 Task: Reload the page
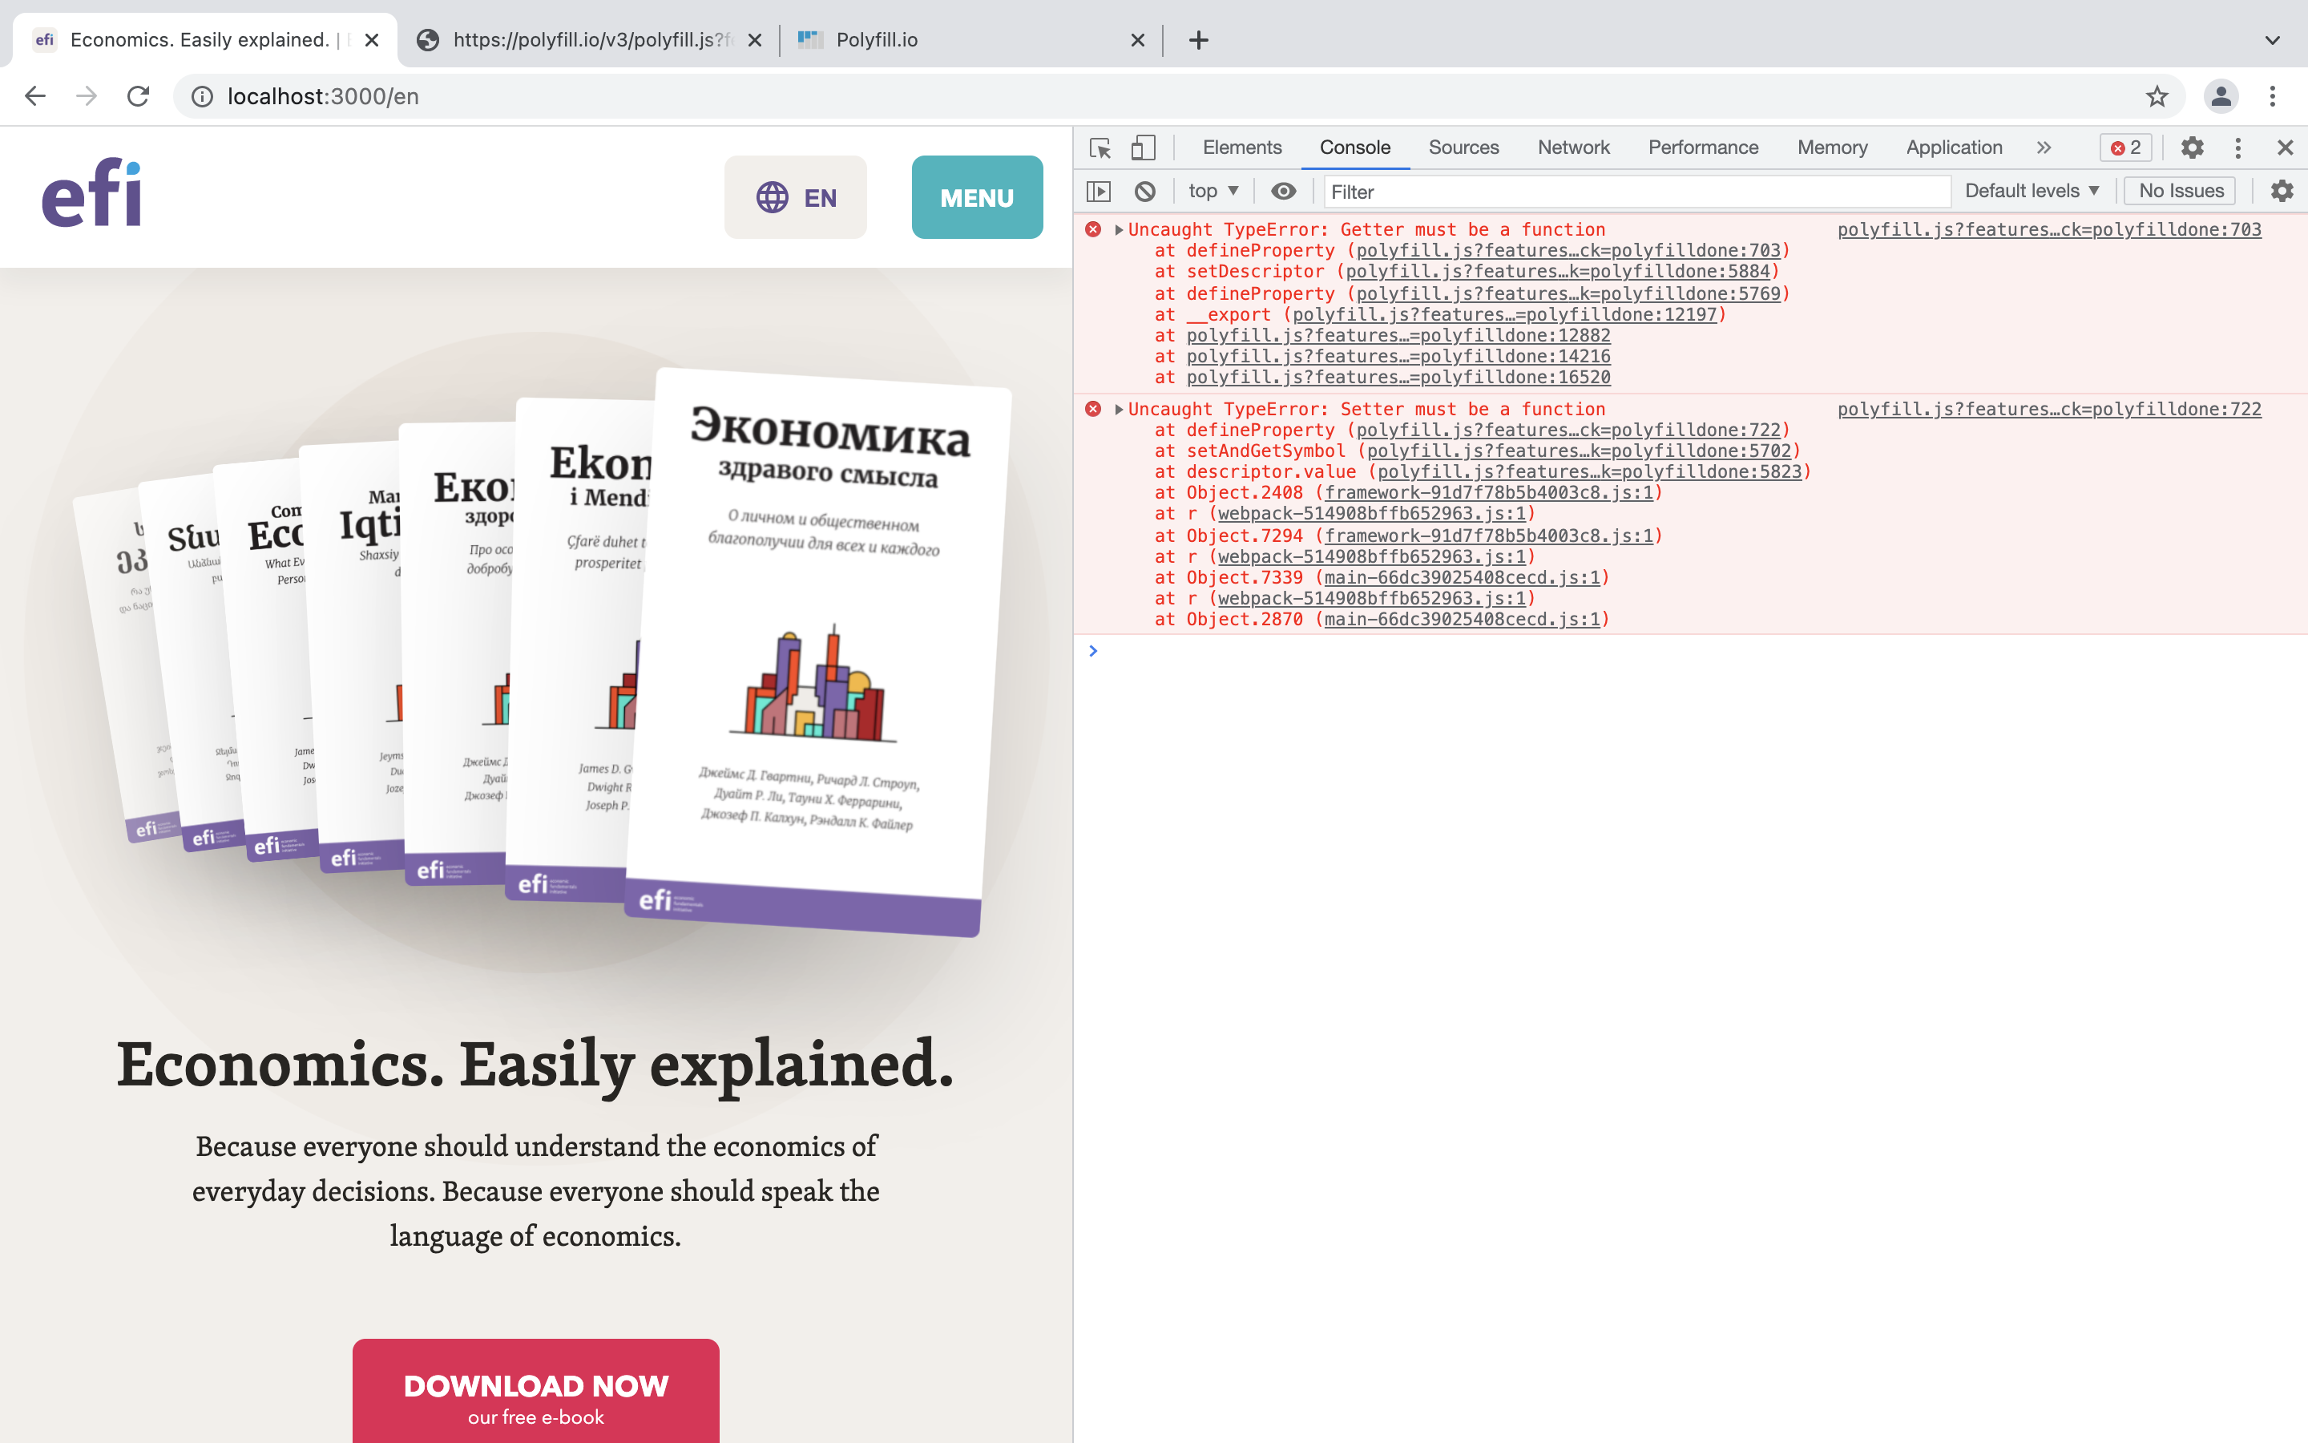tap(139, 96)
